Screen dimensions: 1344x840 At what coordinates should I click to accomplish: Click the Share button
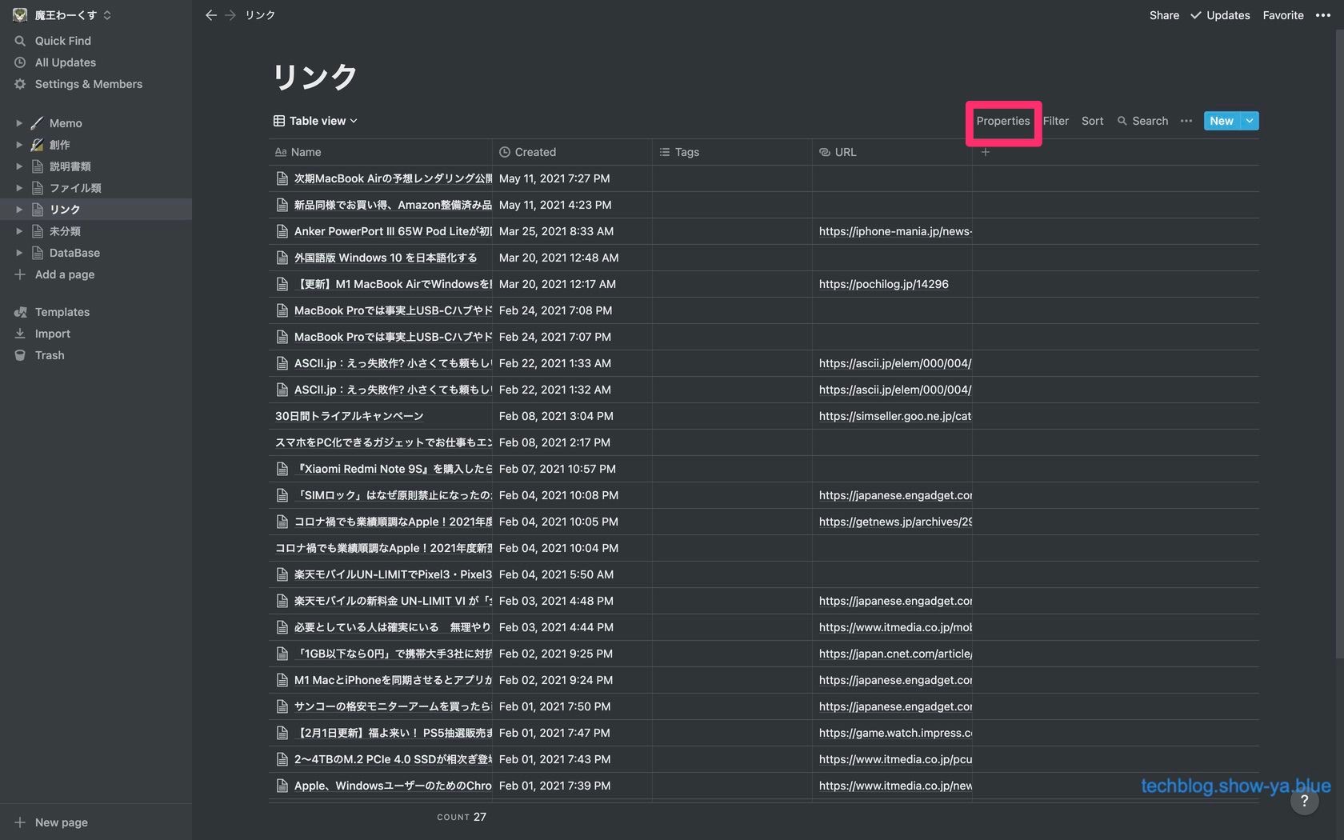tap(1164, 15)
